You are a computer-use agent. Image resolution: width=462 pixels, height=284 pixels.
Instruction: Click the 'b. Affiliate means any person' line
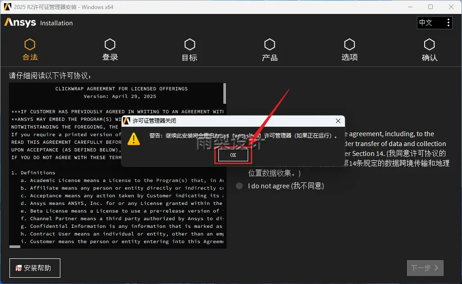pos(122,188)
